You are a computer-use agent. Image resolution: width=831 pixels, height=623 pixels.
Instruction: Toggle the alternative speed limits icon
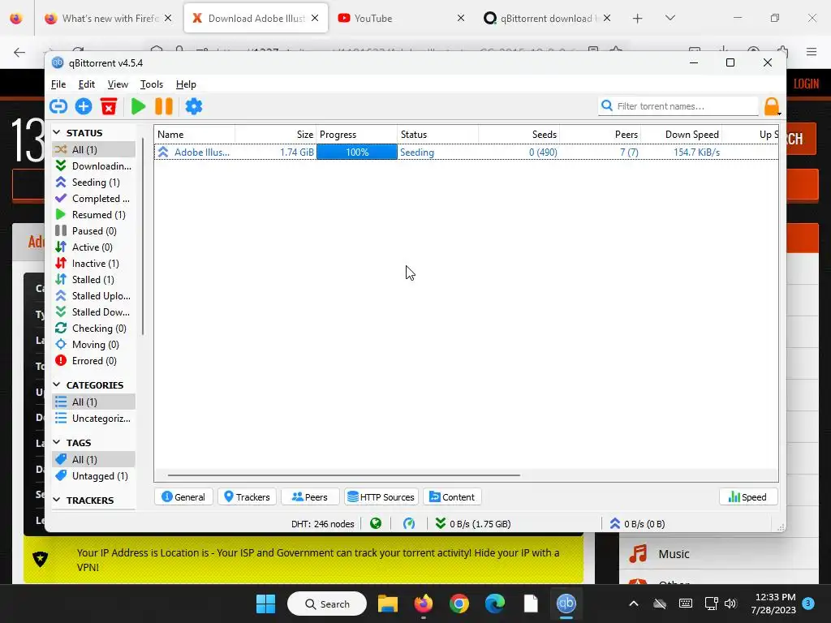[409, 524]
